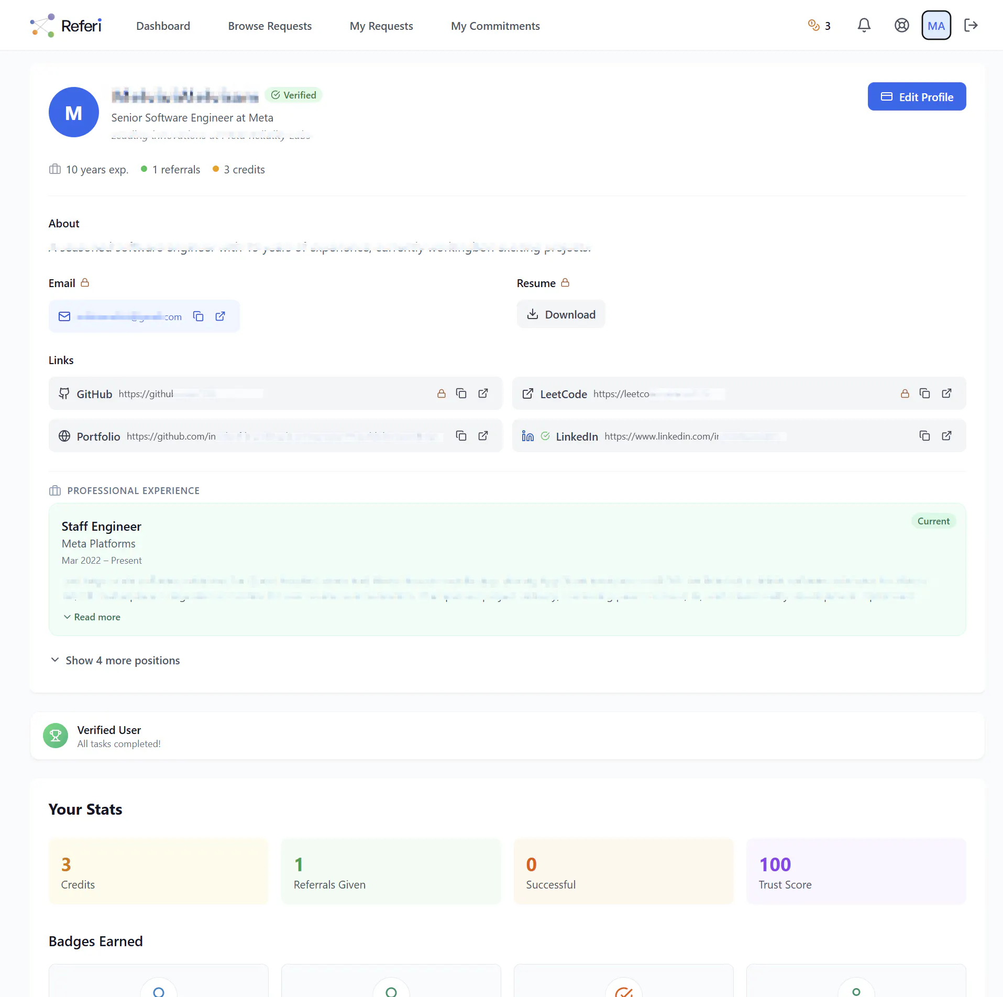Click the LinkedIn verified check icon
Image resolution: width=1003 pixels, height=997 pixels.
[x=545, y=436]
